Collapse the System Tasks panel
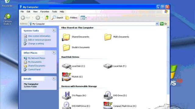The image size is (195, 109). 54,30
